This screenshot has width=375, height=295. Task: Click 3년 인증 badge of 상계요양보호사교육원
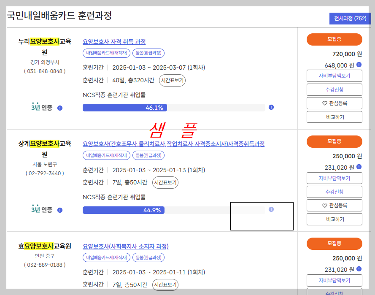click(x=42, y=209)
